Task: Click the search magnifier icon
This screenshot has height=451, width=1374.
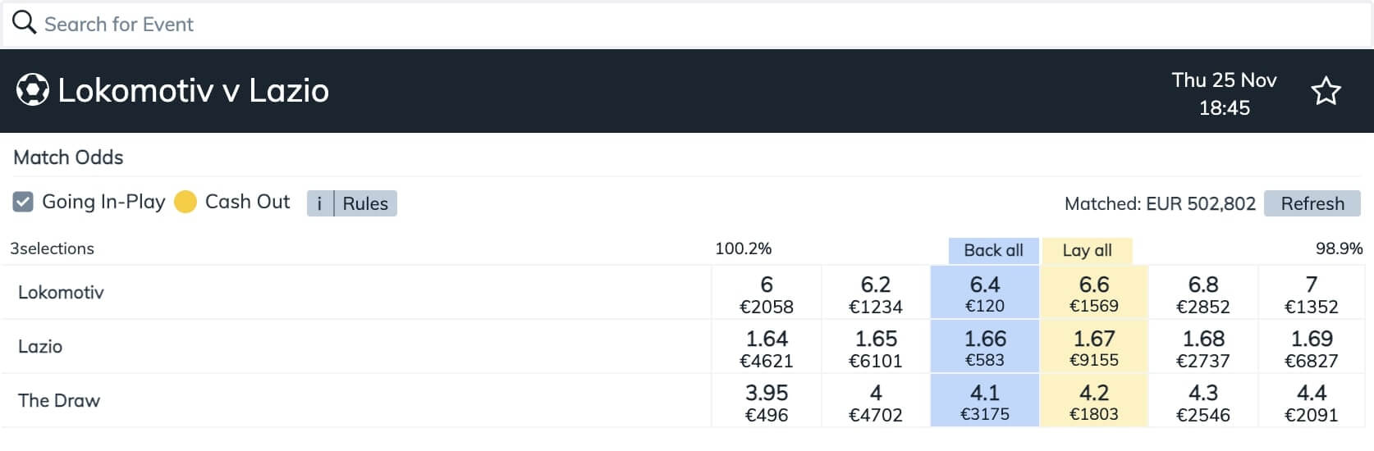Action: point(24,22)
